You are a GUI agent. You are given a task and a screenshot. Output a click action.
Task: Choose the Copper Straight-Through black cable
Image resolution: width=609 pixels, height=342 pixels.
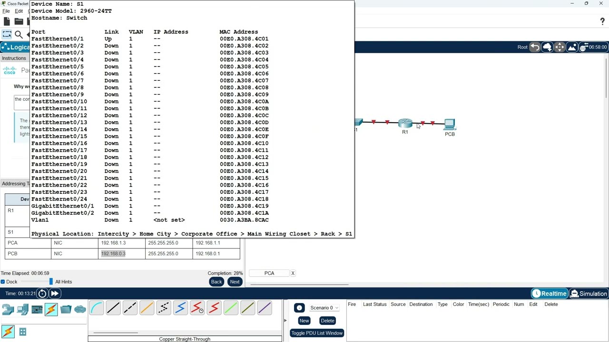pyautogui.click(x=113, y=308)
